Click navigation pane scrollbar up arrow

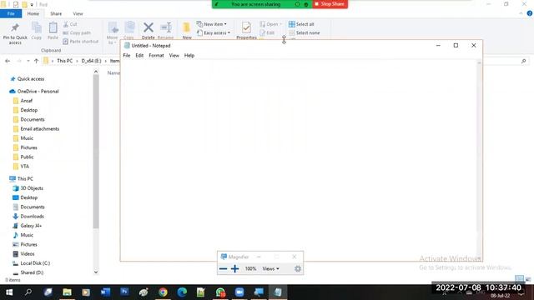point(96,72)
